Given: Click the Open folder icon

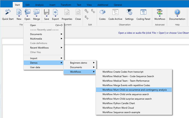Looking at the screenshot, I should 27,12.
